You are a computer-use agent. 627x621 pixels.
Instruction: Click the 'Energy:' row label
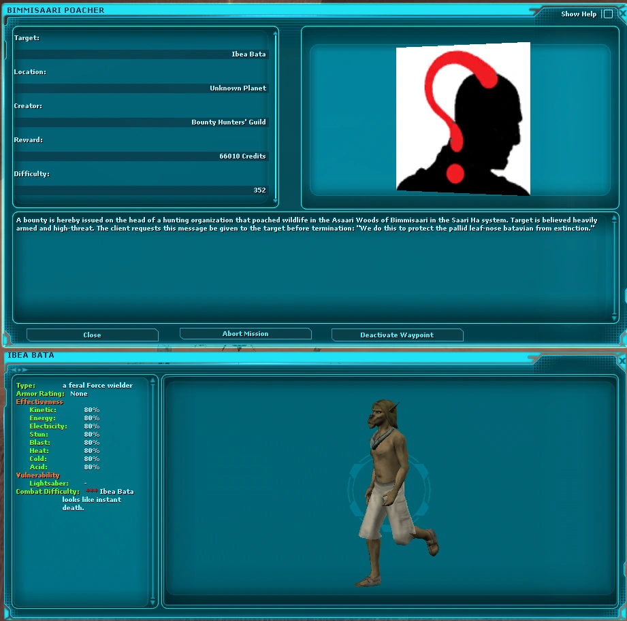tap(42, 418)
